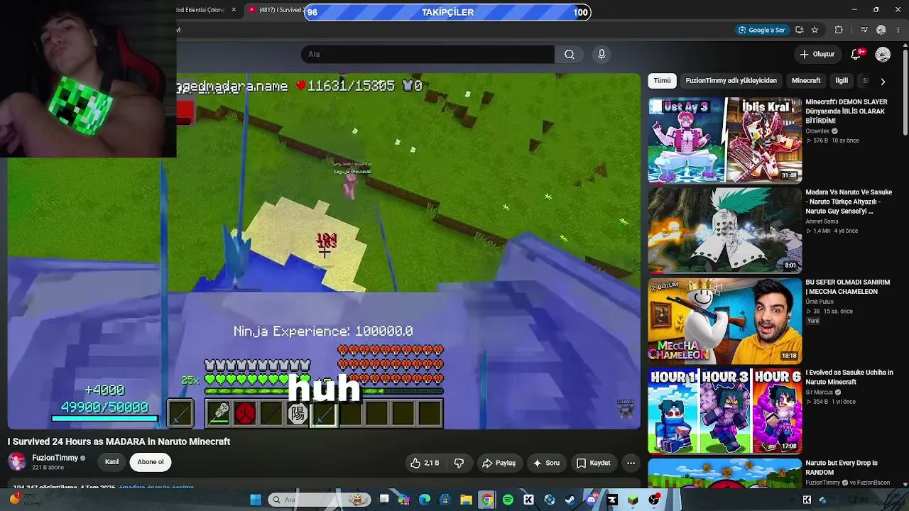The image size is (909, 511).
Task: Open OBS Studio from the taskbar
Action: [653, 500]
